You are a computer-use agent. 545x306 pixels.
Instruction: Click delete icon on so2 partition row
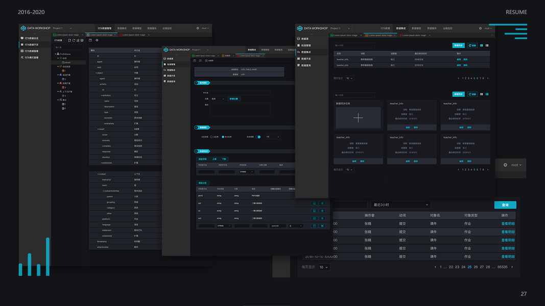tap(322, 203)
